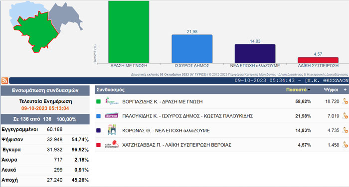349x187 pixels.
Task: Click the Αποχή 27.240 row
Action: [45, 180]
